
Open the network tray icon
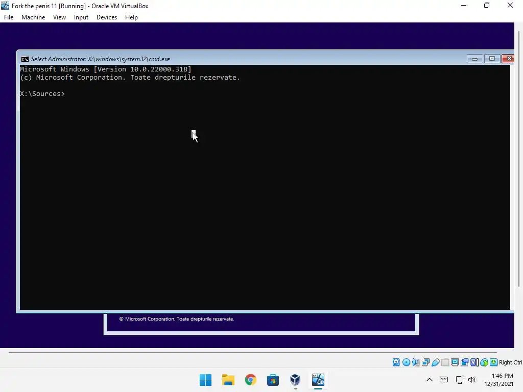[460, 380]
